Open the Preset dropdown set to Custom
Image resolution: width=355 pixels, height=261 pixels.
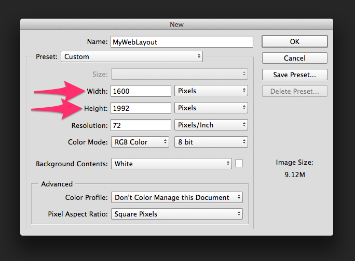click(132, 56)
